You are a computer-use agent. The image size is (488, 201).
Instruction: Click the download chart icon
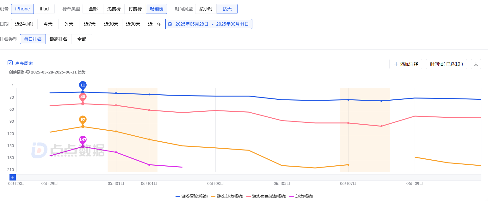tap(476, 64)
